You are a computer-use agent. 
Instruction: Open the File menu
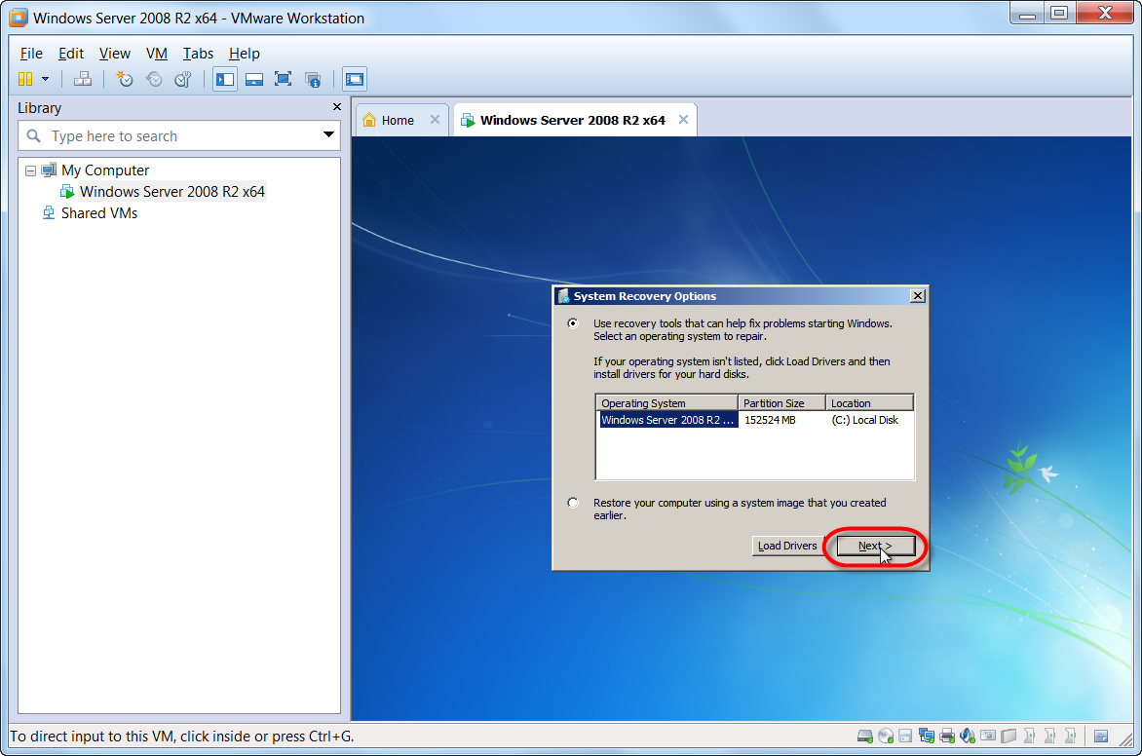pos(31,54)
